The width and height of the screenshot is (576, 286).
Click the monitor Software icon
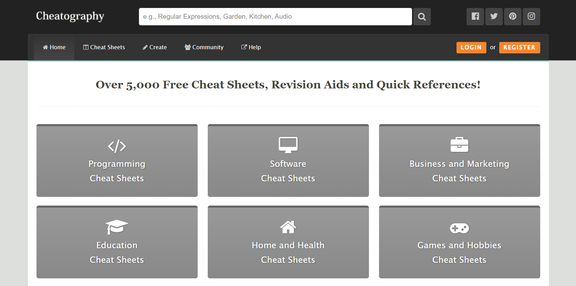(288, 145)
